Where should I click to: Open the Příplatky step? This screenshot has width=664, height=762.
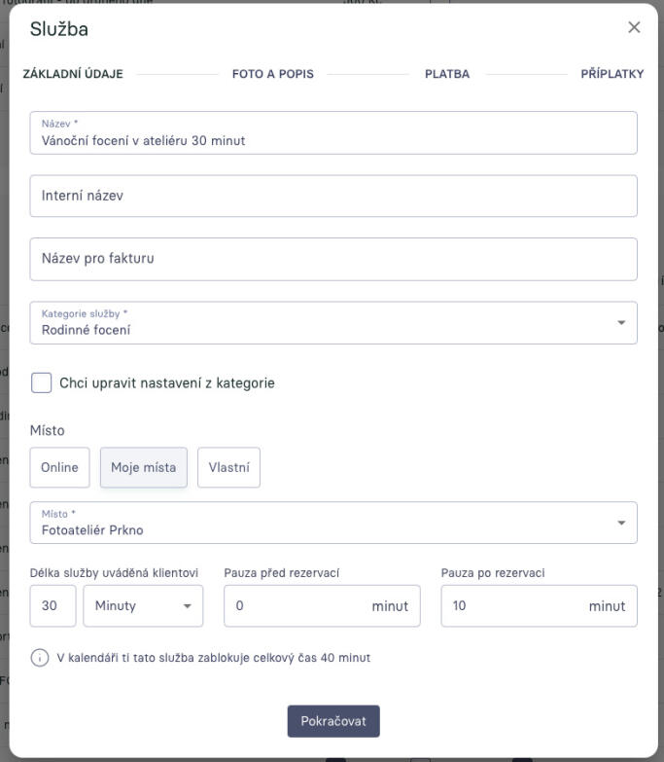point(612,76)
